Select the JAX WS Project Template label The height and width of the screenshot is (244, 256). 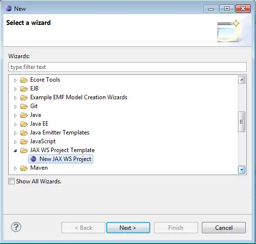click(62, 150)
